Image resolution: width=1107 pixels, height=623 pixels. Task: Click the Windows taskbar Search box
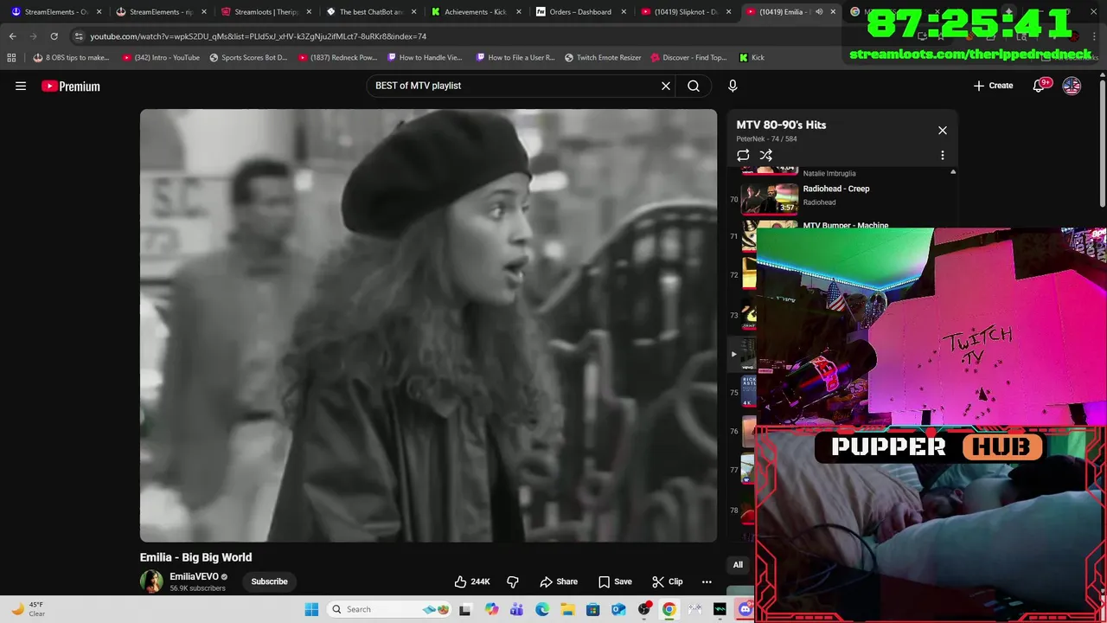[x=389, y=609]
